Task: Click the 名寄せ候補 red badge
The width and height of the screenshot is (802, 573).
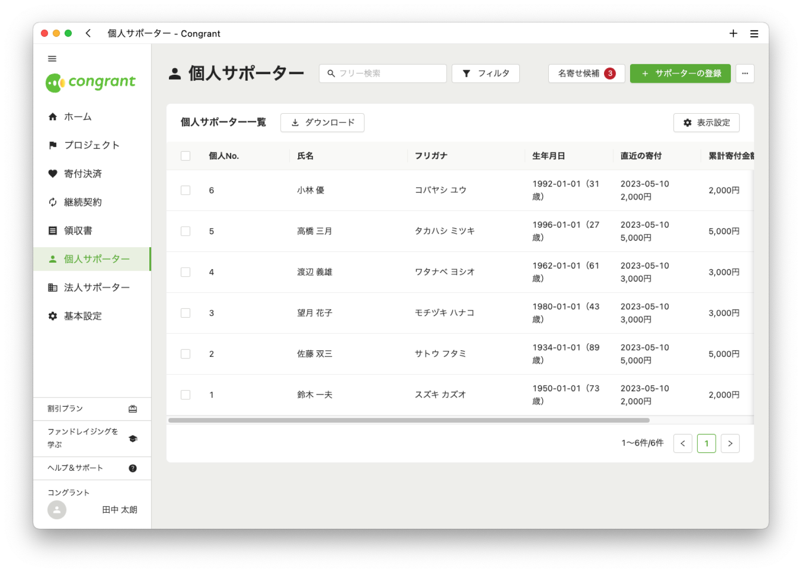Action: tap(610, 73)
